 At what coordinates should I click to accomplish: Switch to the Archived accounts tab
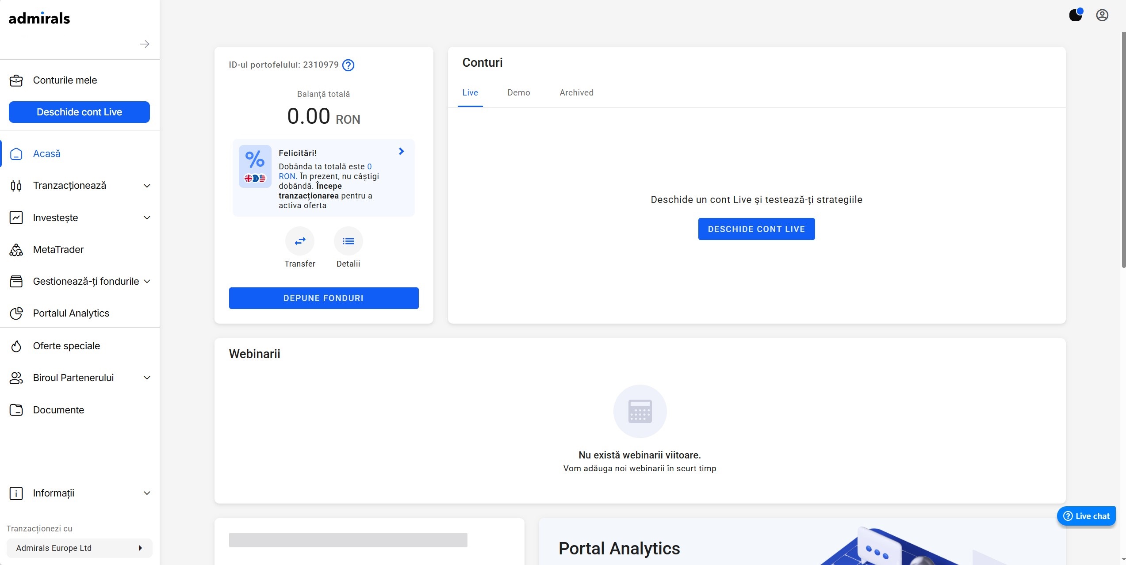tap(576, 93)
